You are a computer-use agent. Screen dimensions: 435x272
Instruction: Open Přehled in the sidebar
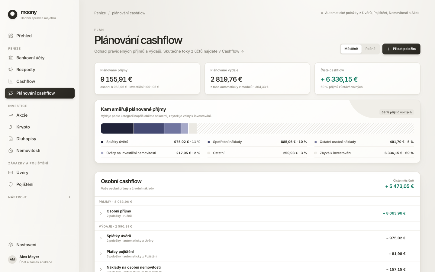40,36
